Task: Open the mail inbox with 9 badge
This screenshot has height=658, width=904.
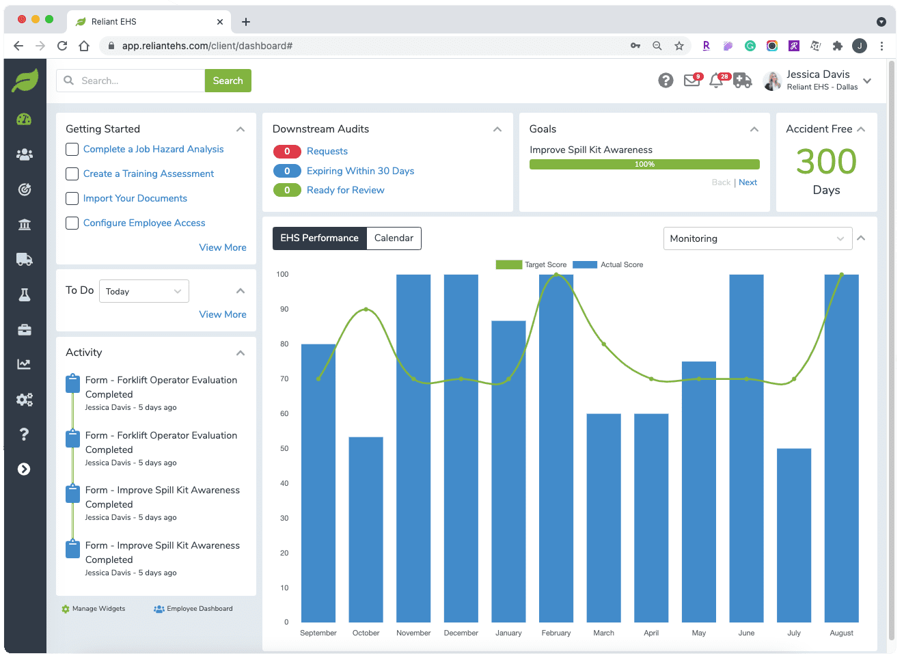Action: pyautogui.click(x=693, y=80)
